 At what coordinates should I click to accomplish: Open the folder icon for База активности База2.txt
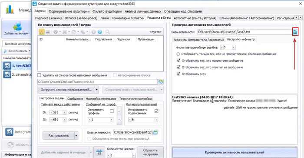tap(295, 32)
